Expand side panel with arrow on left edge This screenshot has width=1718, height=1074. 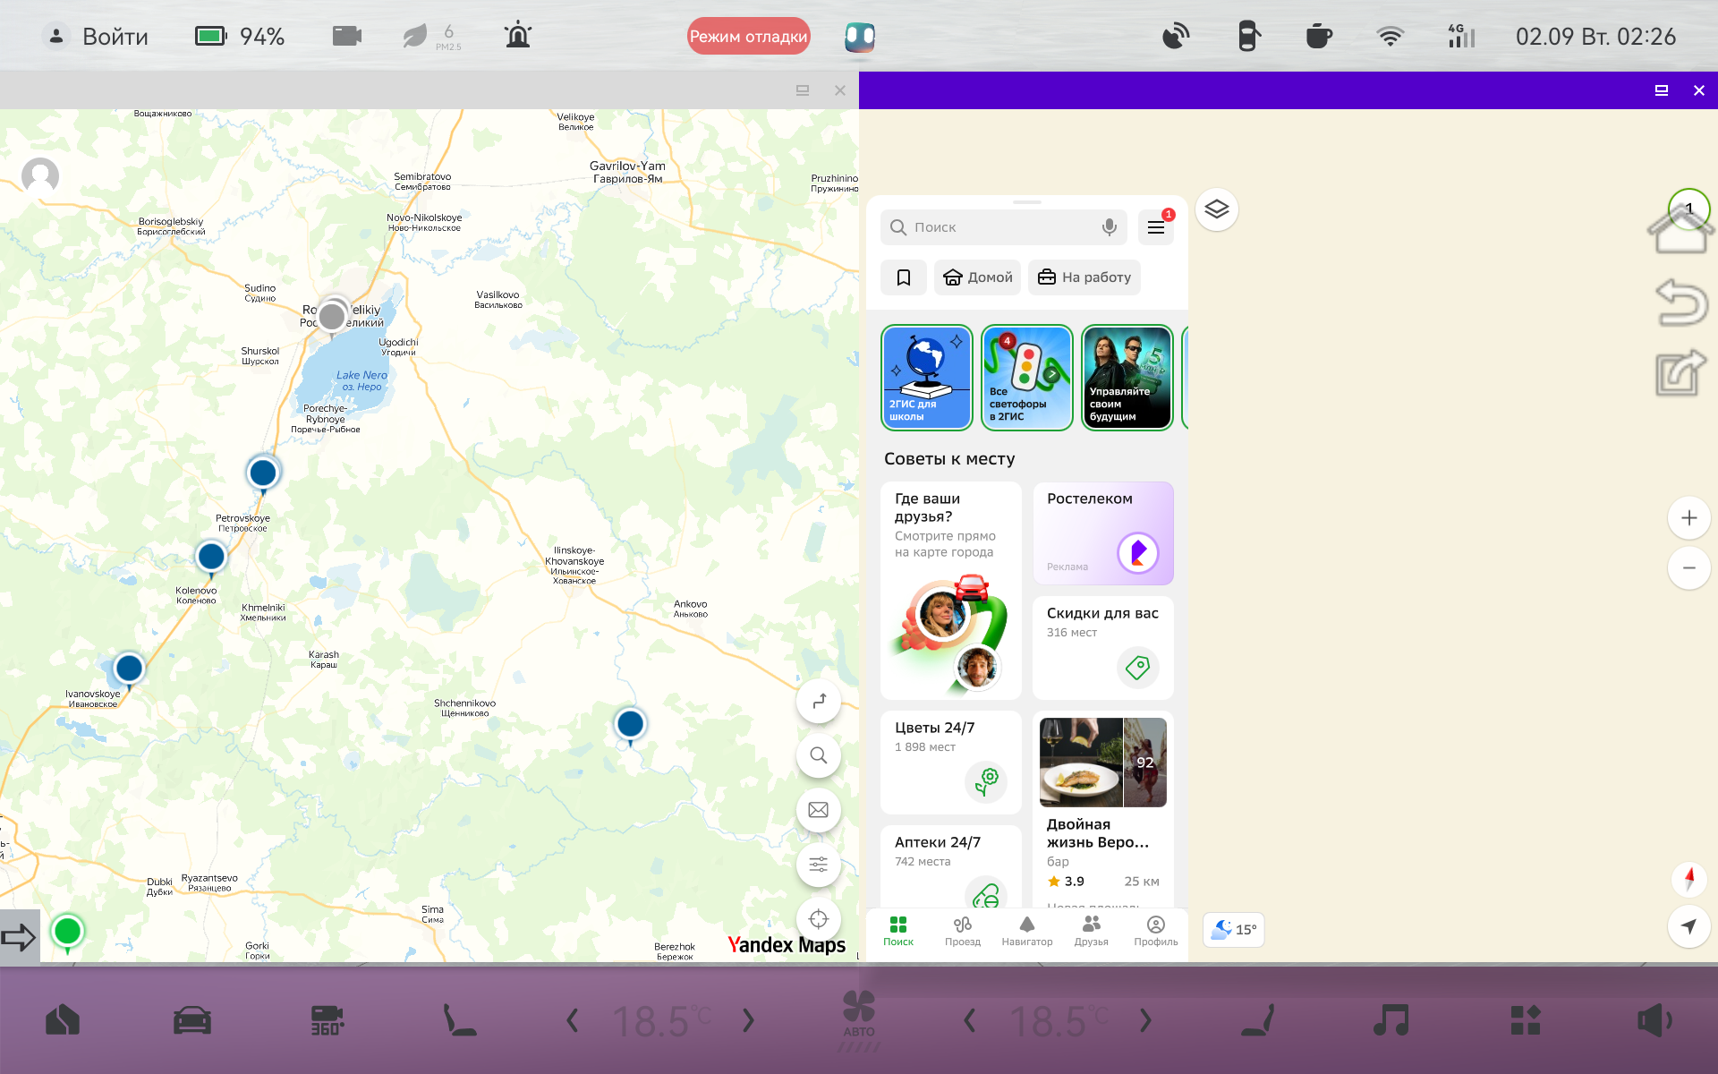point(19,937)
